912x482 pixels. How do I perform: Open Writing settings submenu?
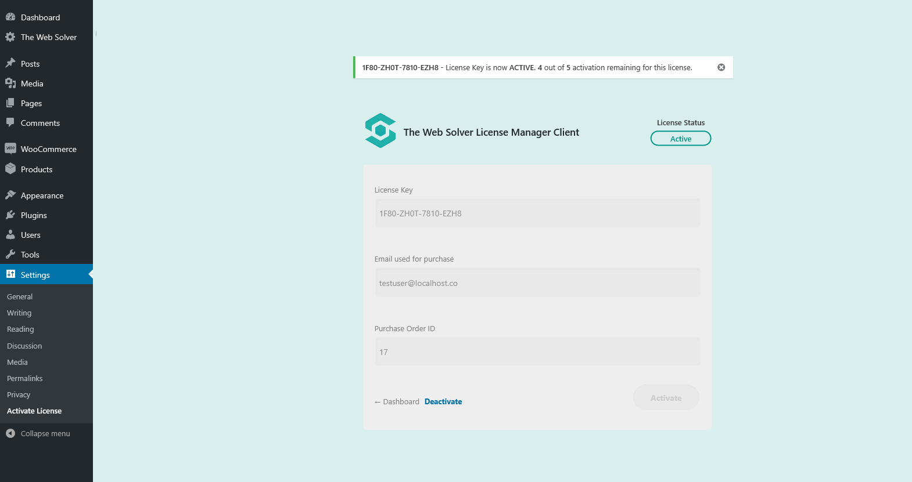tap(19, 313)
